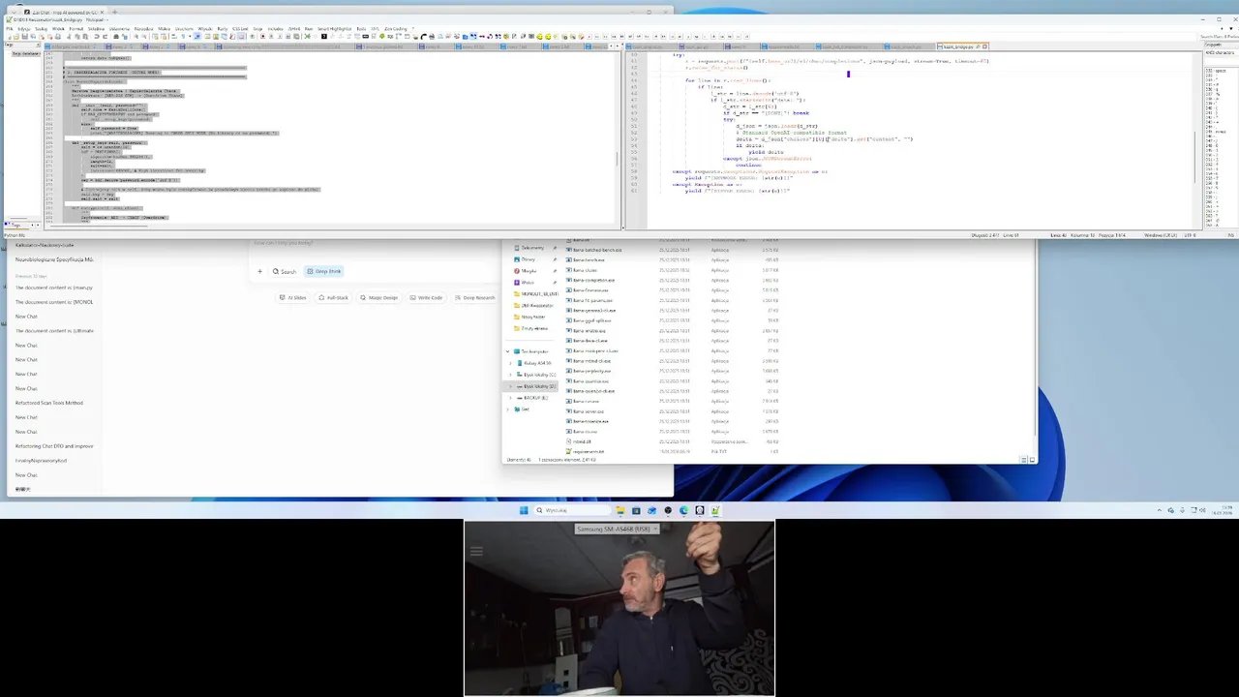The height and width of the screenshot is (697, 1239).
Task: Switch to the kazik_bridge.py tab
Action: pos(961,46)
